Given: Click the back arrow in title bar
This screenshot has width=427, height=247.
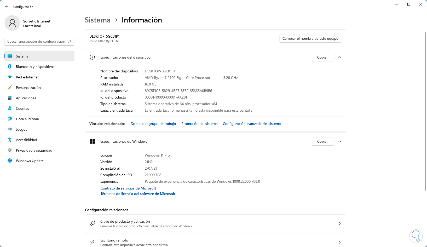Looking at the screenshot, I should click(7, 7).
